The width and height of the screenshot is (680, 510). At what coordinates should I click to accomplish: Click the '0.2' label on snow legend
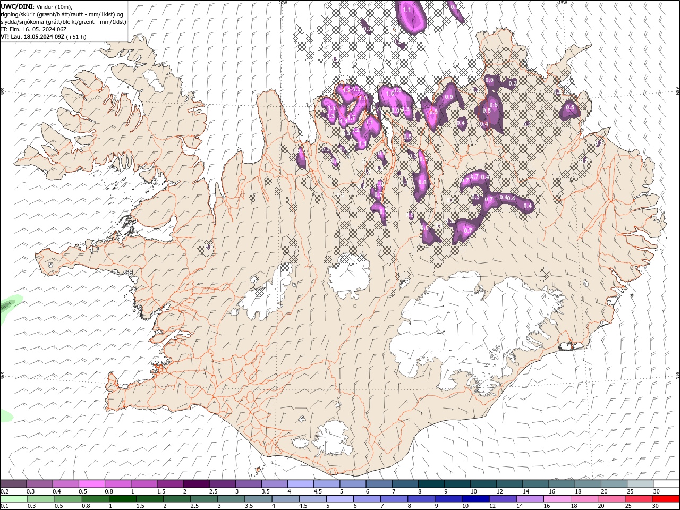[5, 491]
